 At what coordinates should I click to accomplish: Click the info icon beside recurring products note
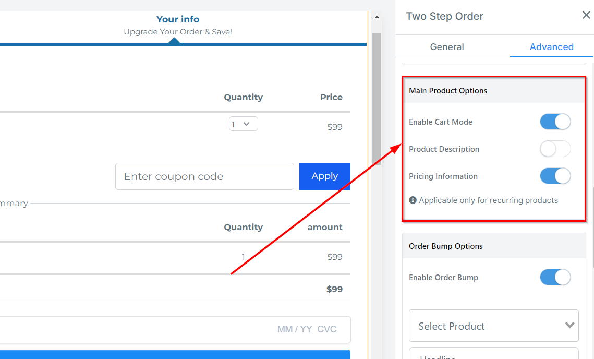413,200
